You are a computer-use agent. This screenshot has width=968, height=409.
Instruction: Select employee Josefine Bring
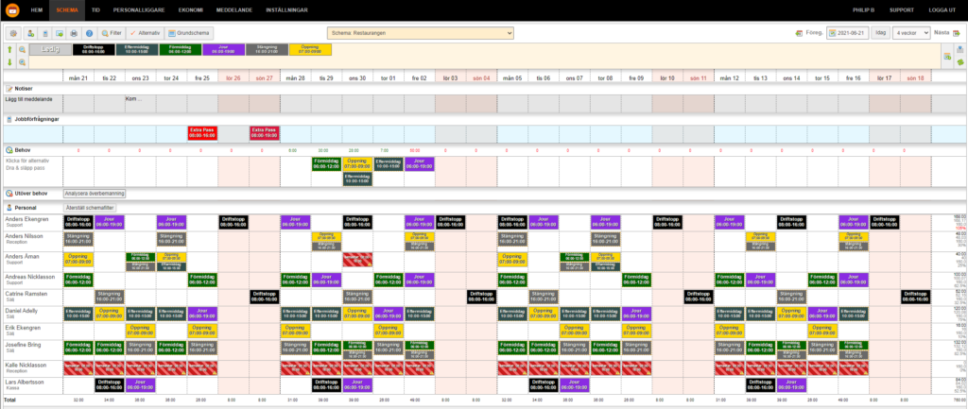click(22, 345)
